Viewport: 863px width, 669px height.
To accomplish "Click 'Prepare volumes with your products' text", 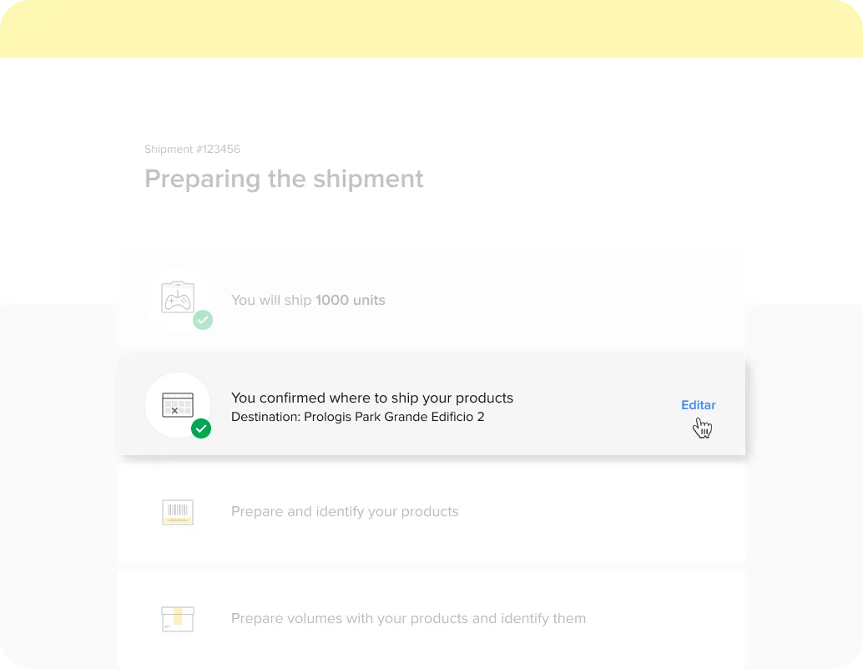I will coord(408,618).
